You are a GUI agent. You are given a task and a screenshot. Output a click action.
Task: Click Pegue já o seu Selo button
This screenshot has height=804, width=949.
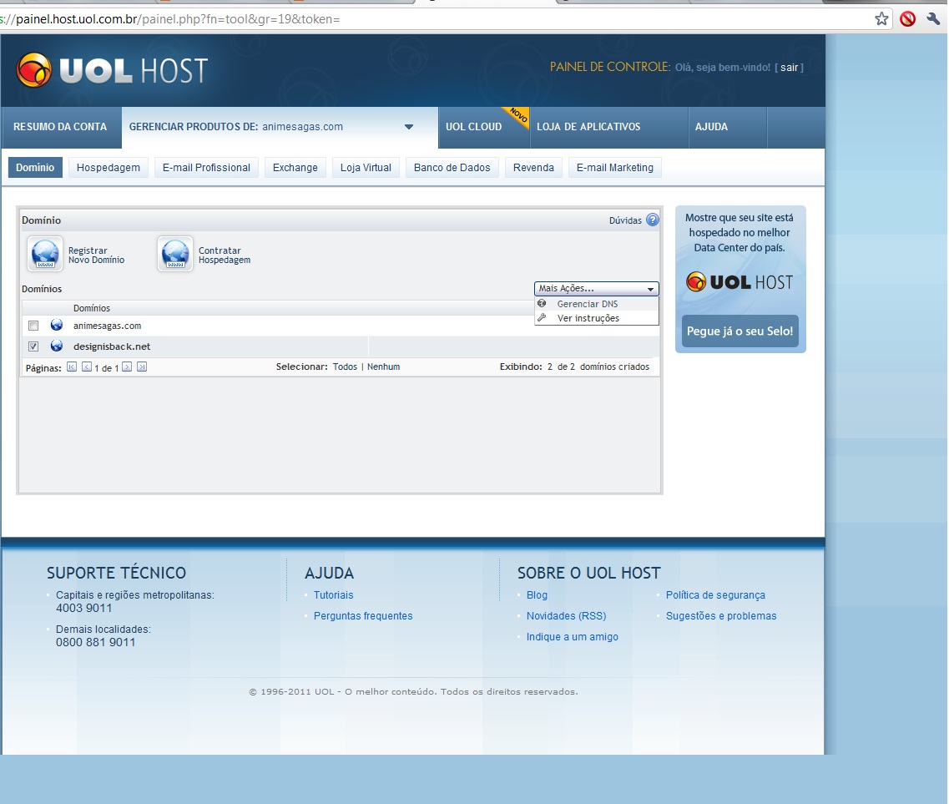pyautogui.click(x=740, y=331)
